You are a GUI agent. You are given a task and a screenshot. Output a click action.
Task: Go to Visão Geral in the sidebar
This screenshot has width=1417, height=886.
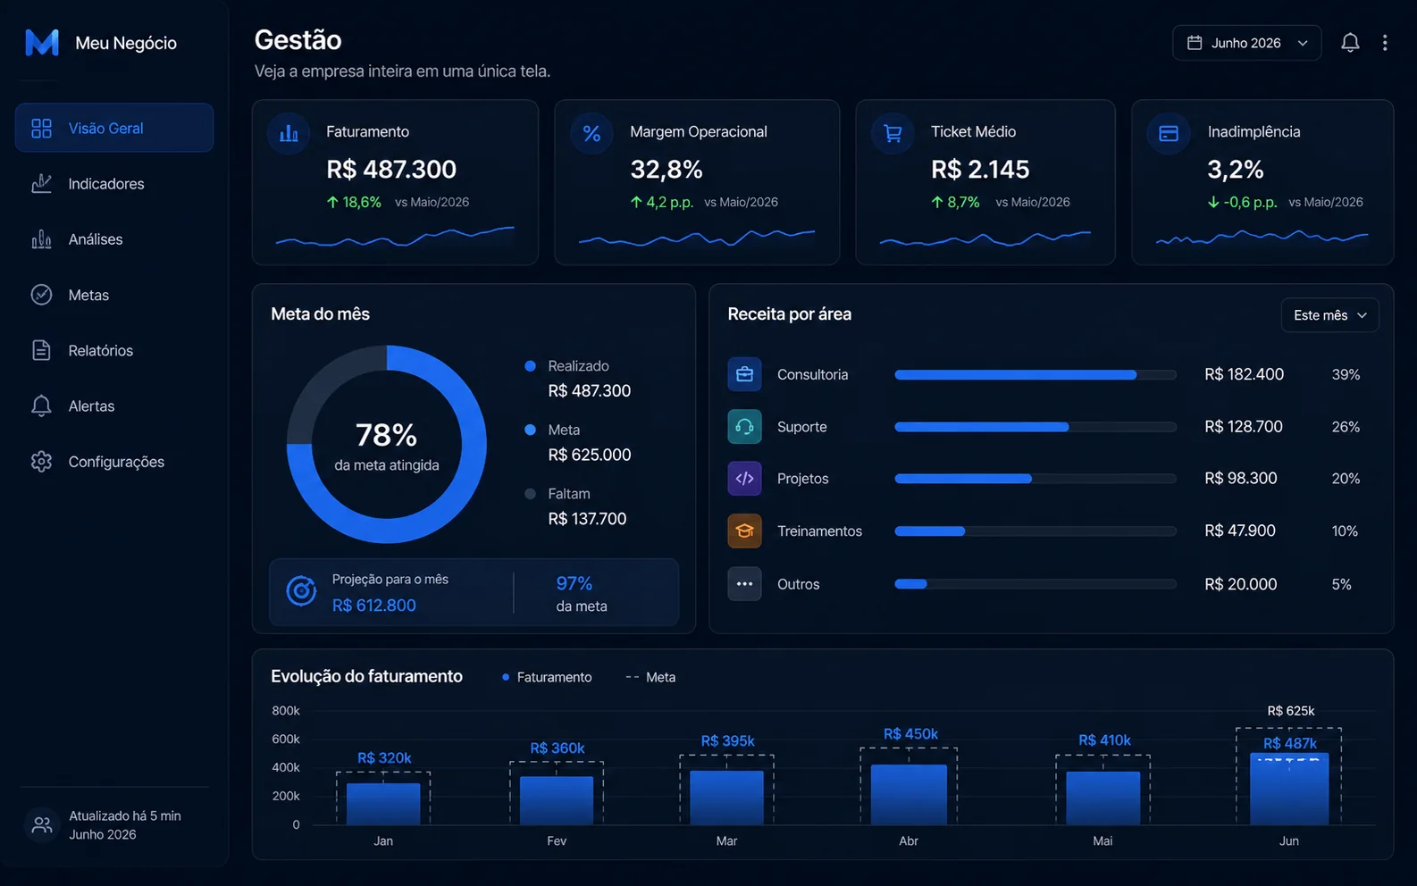coord(114,128)
